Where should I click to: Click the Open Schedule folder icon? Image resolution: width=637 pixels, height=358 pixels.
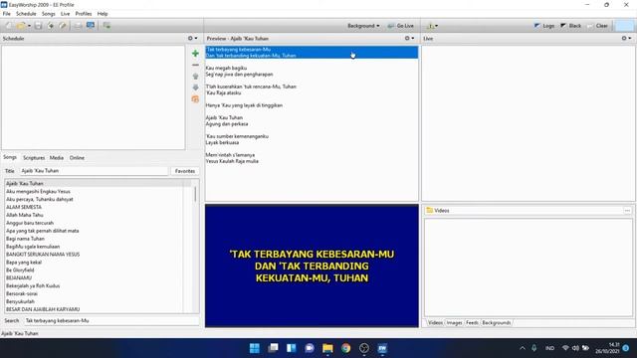tap(21, 26)
